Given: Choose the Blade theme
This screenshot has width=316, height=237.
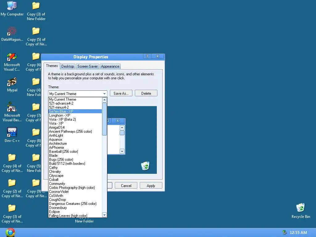Looking at the screenshot, I should tap(75, 156).
